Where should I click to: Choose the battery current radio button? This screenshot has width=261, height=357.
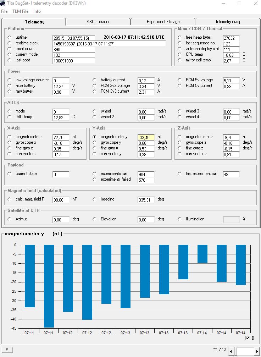94,80
